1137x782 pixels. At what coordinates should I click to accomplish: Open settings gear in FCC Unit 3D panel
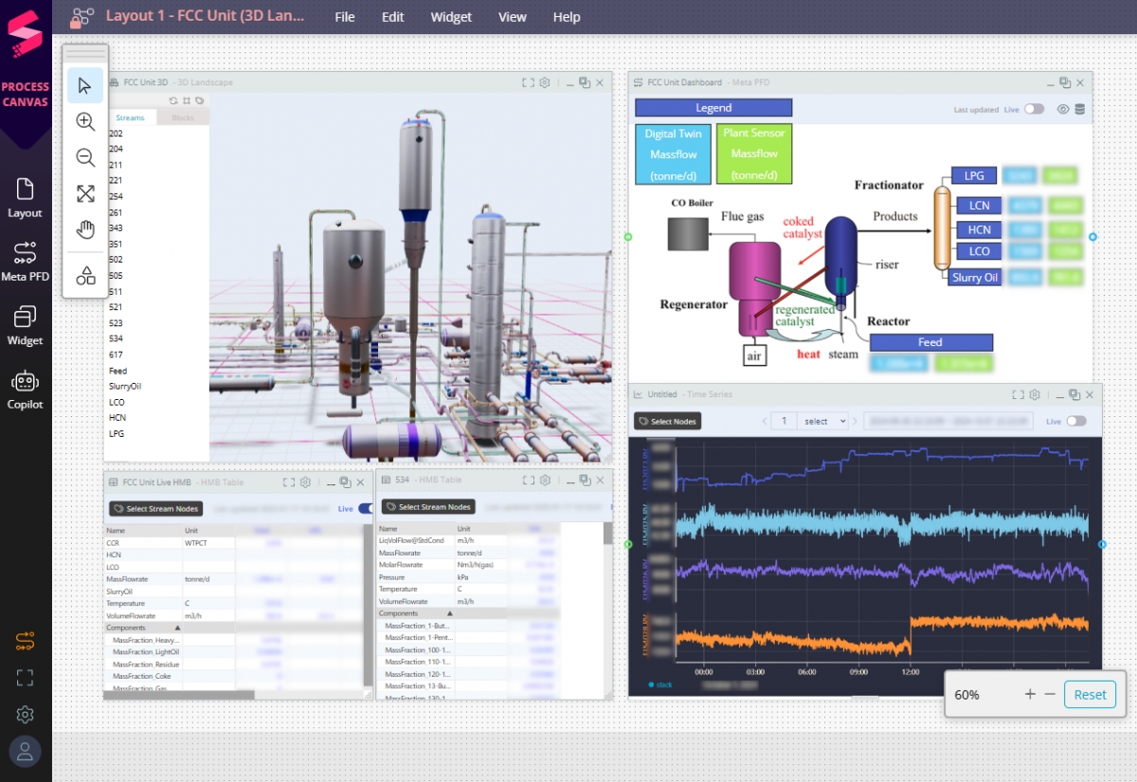545,83
